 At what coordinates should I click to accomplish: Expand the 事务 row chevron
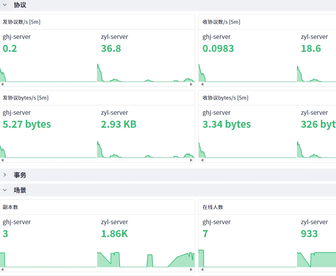(x=5, y=175)
